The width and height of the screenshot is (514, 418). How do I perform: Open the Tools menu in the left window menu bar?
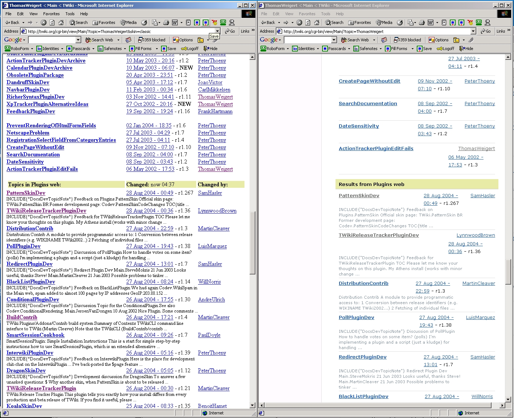[70, 14]
